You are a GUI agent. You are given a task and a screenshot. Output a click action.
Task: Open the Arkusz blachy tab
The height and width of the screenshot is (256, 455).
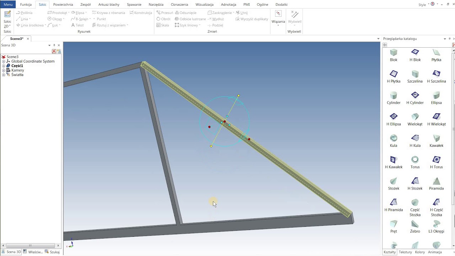pyautogui.click(x=109, y=5)
